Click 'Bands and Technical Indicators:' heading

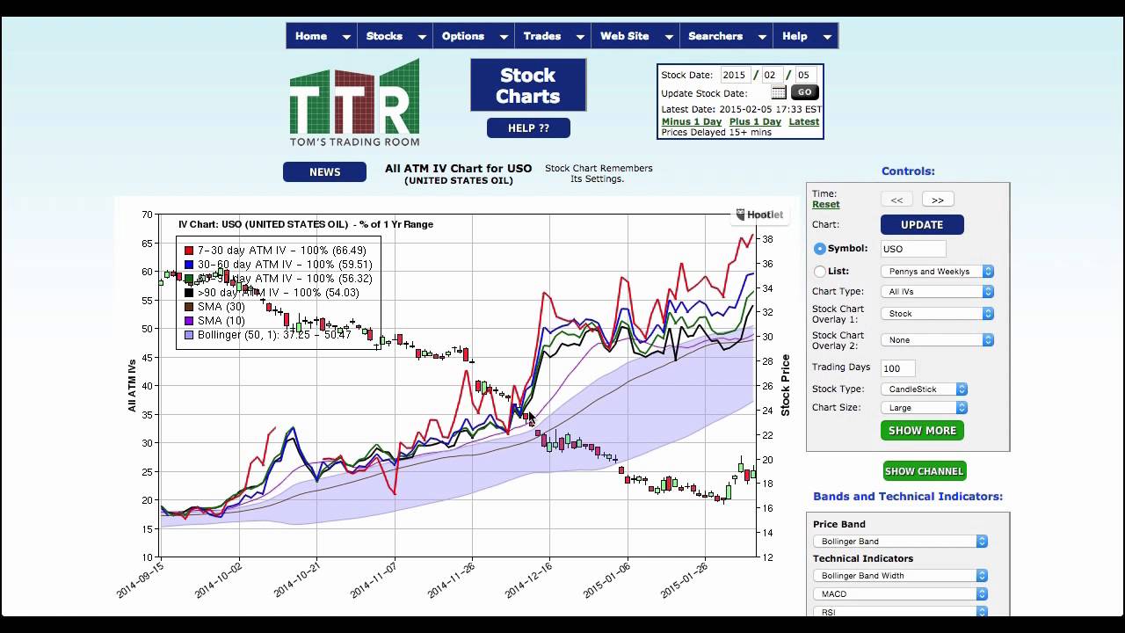tap(908, 496)
